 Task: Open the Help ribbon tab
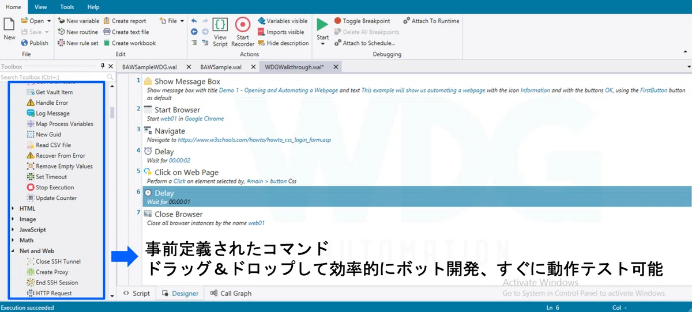(x=93, y=7)
